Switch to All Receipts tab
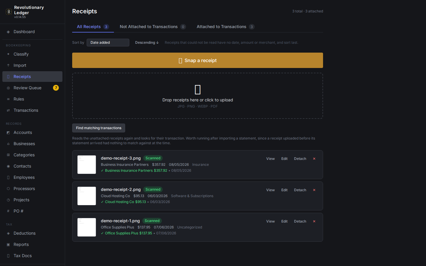The image size is (426, 266). (93, 27)
